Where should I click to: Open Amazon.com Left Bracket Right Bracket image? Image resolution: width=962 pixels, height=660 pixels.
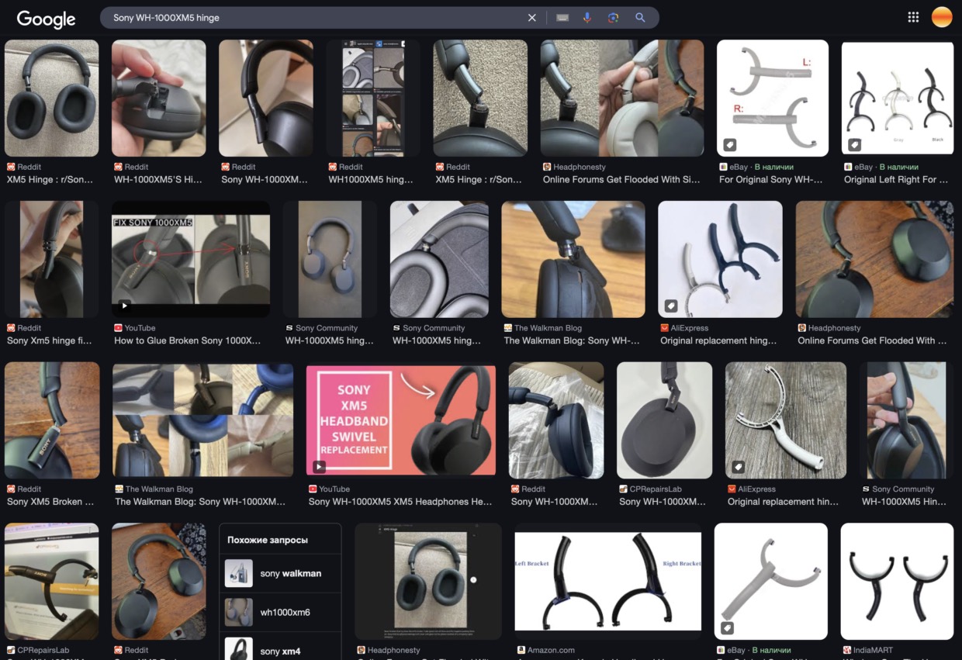click(608, 581)
